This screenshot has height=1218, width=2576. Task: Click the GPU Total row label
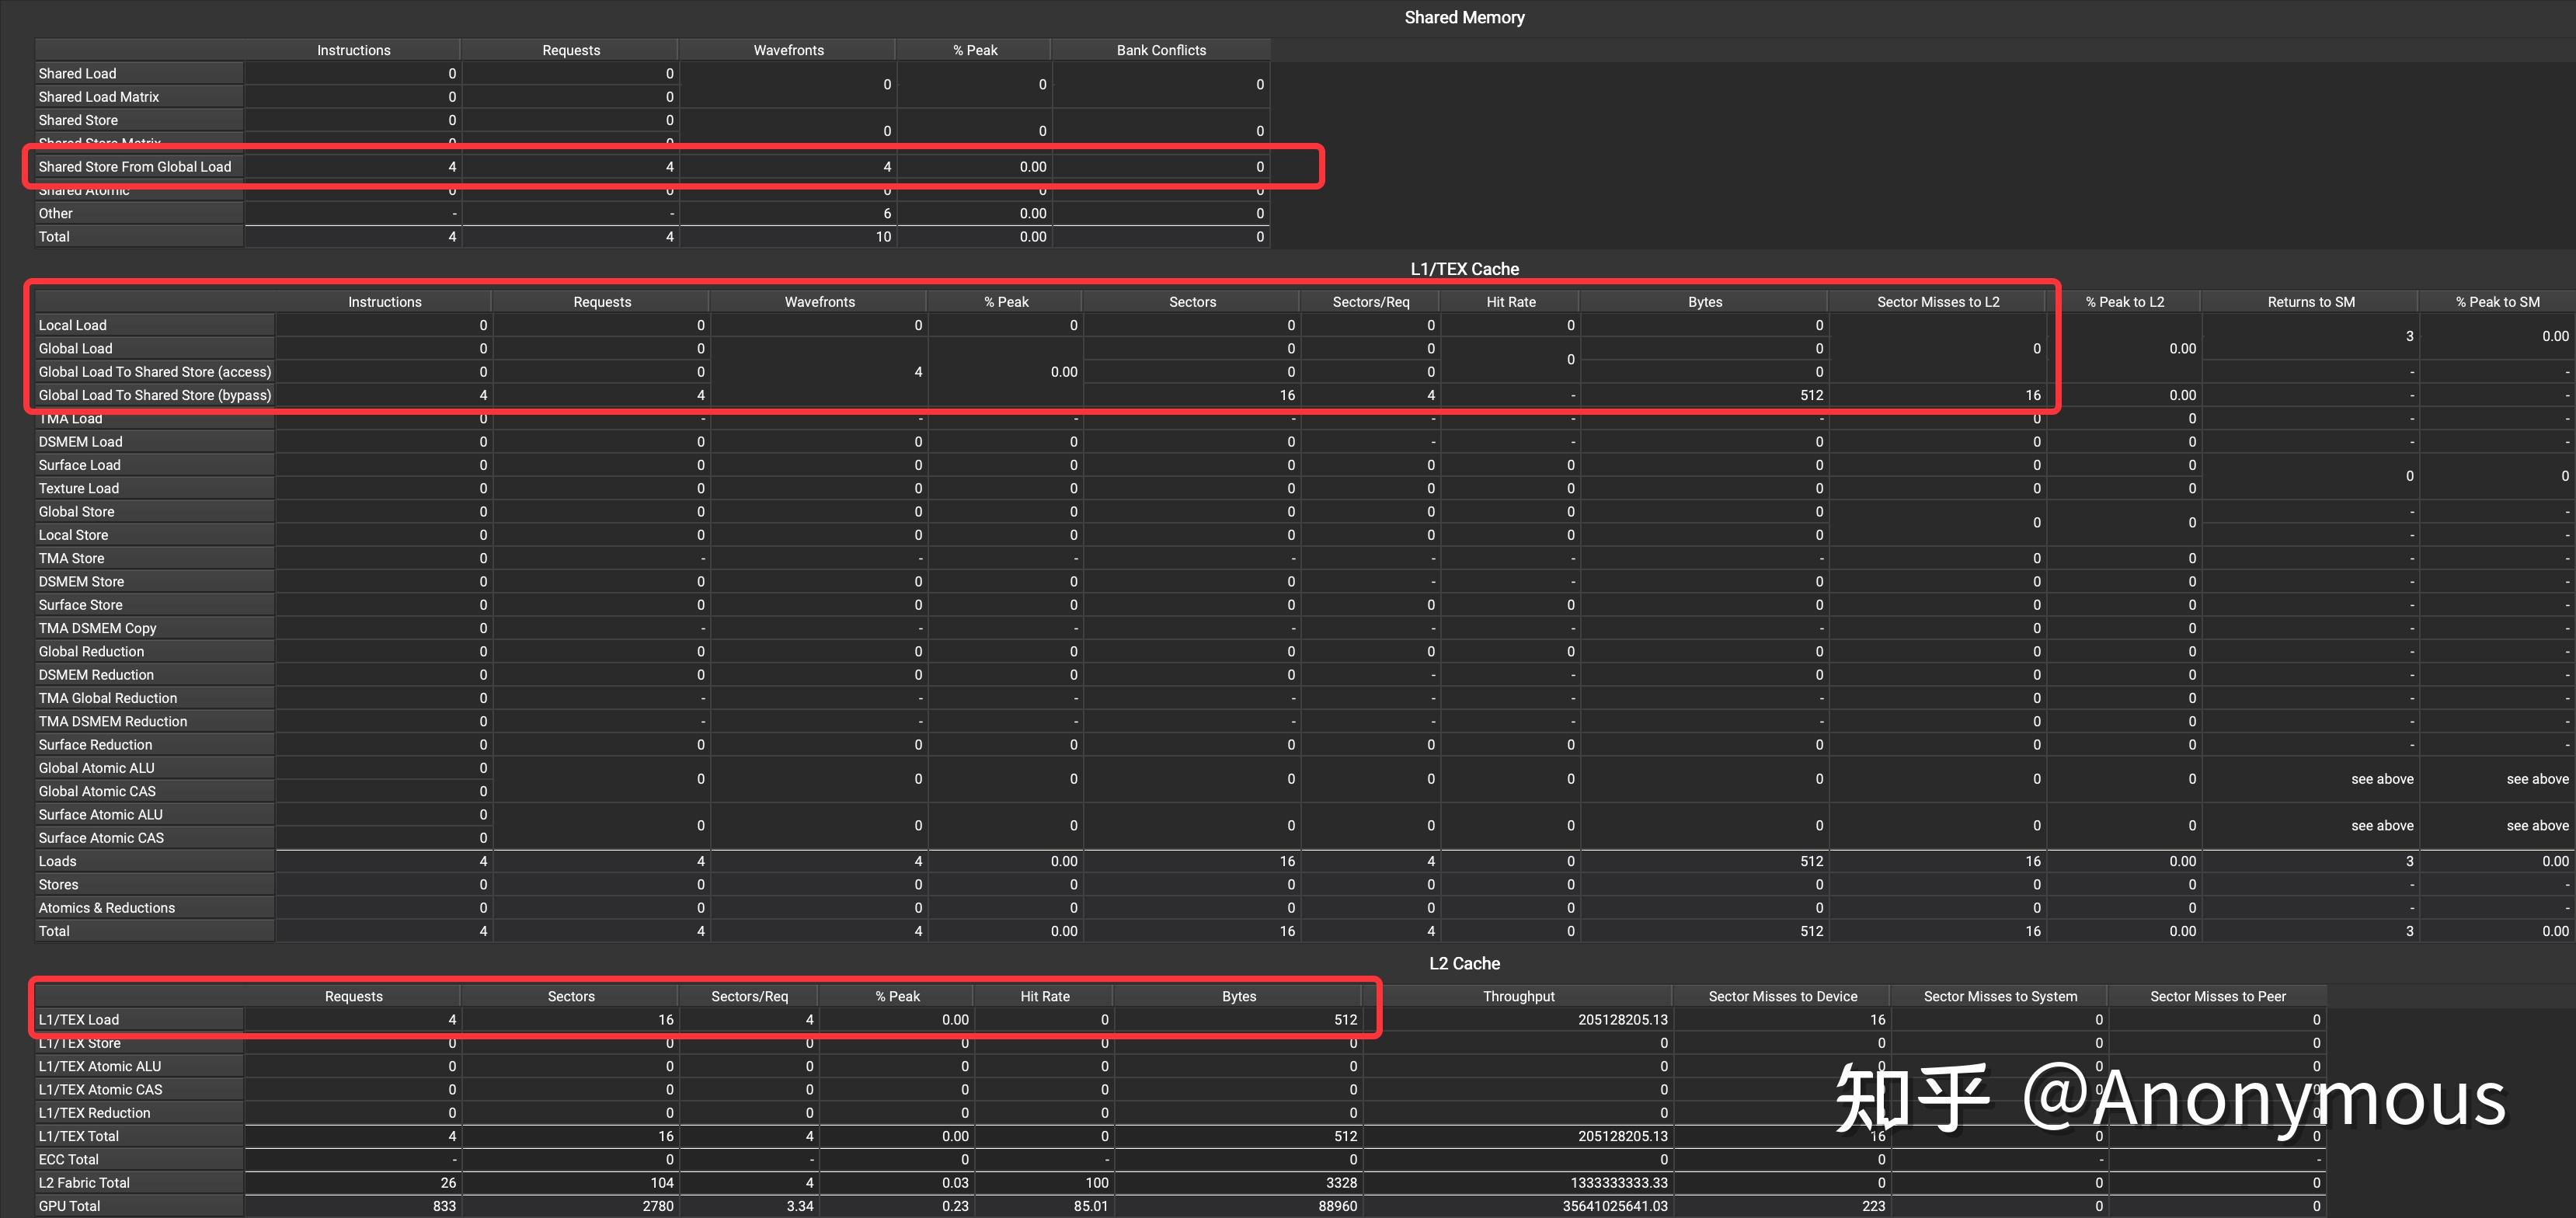pyautogui.click(x=70, y=1206)
